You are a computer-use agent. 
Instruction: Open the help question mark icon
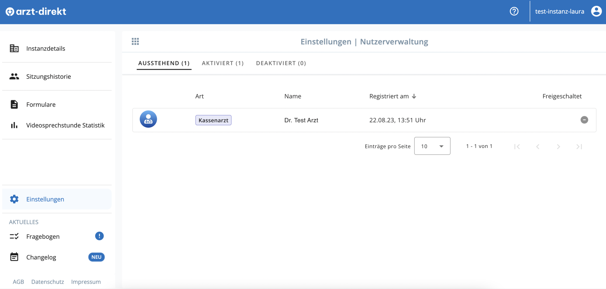coord(514,12)
